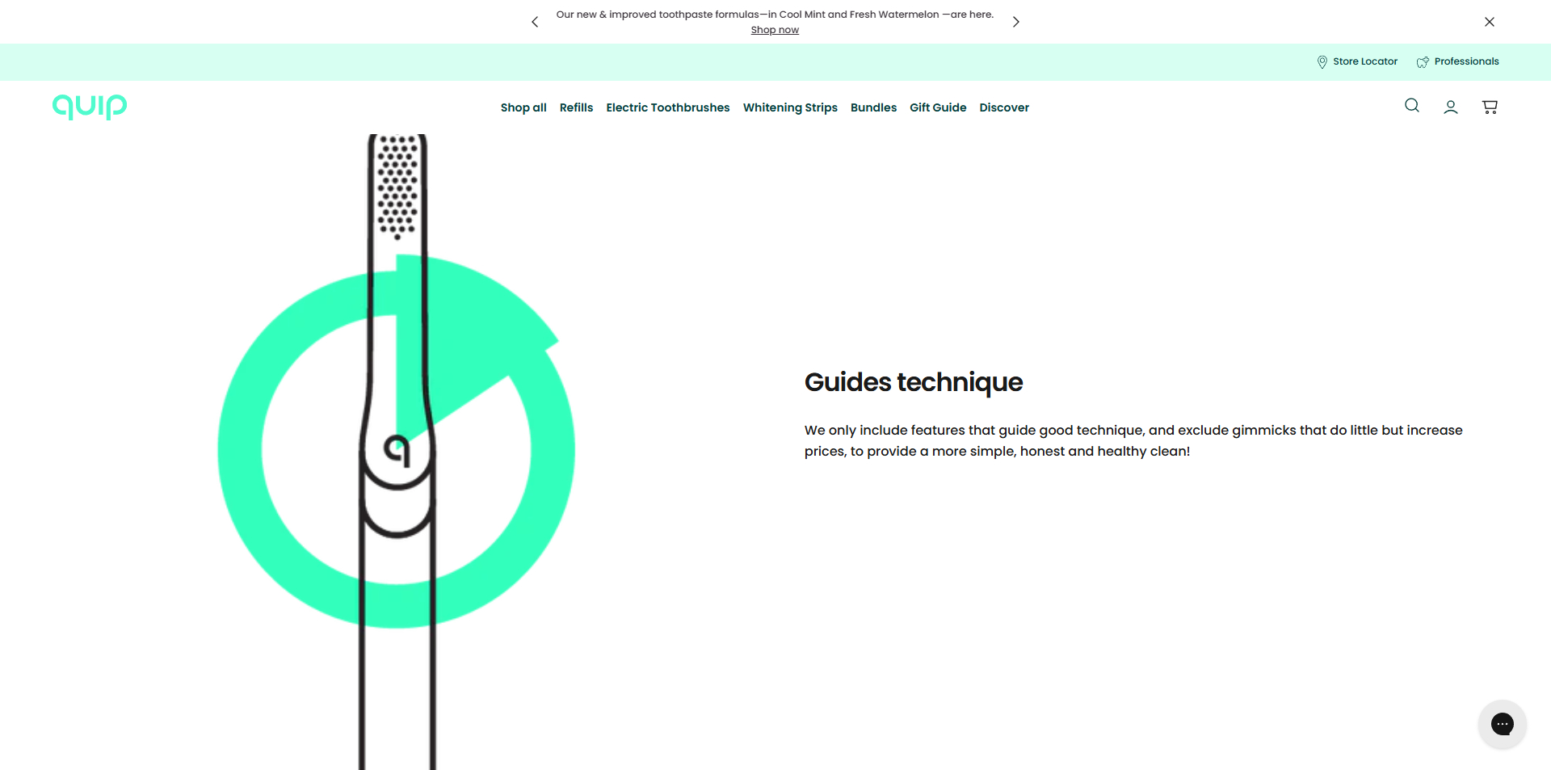Open the Electric Toothbrushes menu

tap(667, 107)
